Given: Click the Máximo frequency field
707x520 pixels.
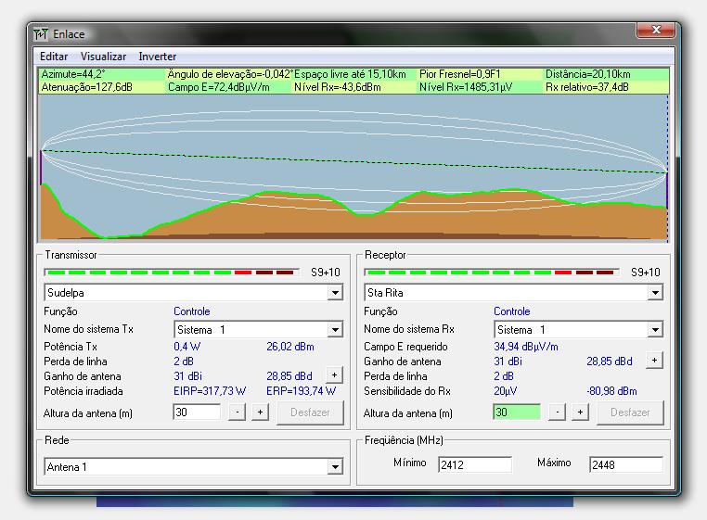Looking at the screenshot, I should click(x=626, y=464).
